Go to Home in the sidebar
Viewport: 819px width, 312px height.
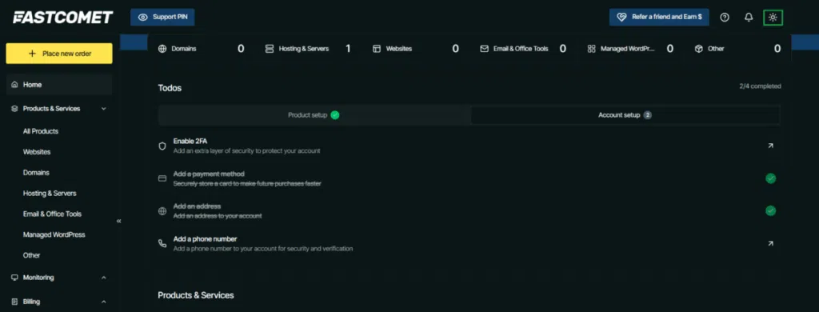click(x=59, y=85)
